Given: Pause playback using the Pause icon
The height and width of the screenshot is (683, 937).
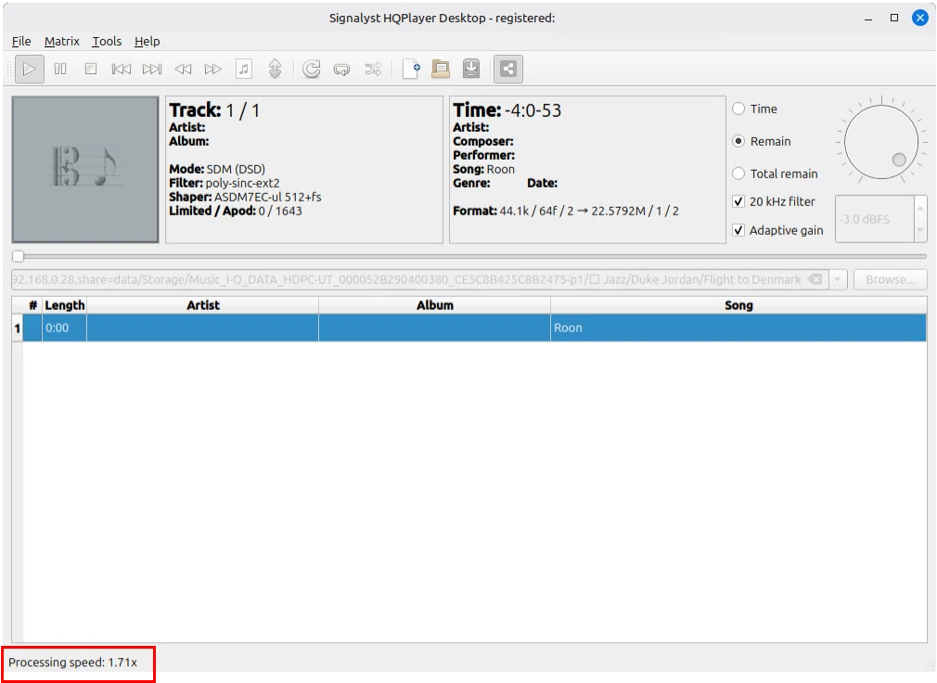Looking at the screenshot, I should pyautogui.click(x=60, y=70).
